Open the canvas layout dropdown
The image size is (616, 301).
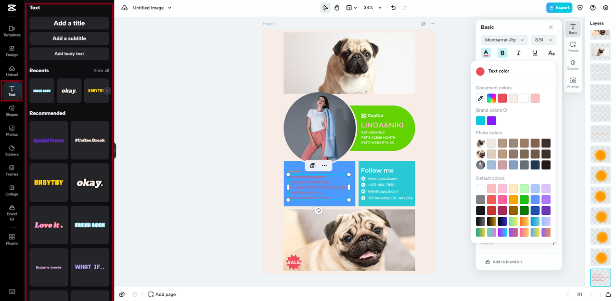click(352, 8)
